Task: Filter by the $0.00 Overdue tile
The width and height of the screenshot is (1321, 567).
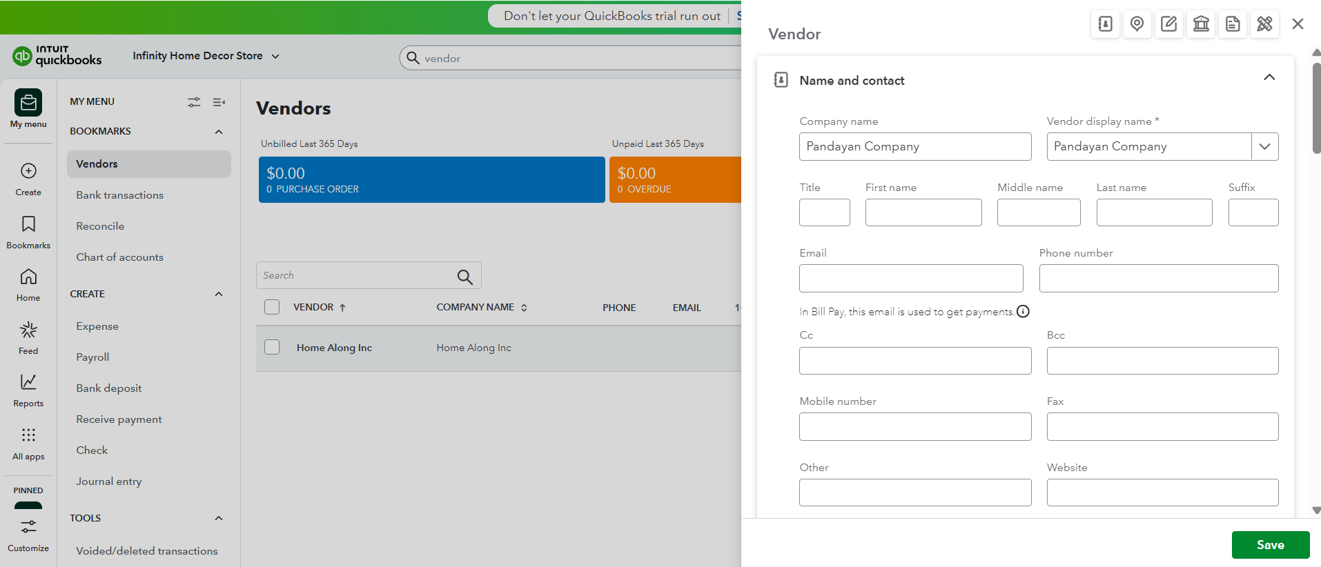Action: 675,179
